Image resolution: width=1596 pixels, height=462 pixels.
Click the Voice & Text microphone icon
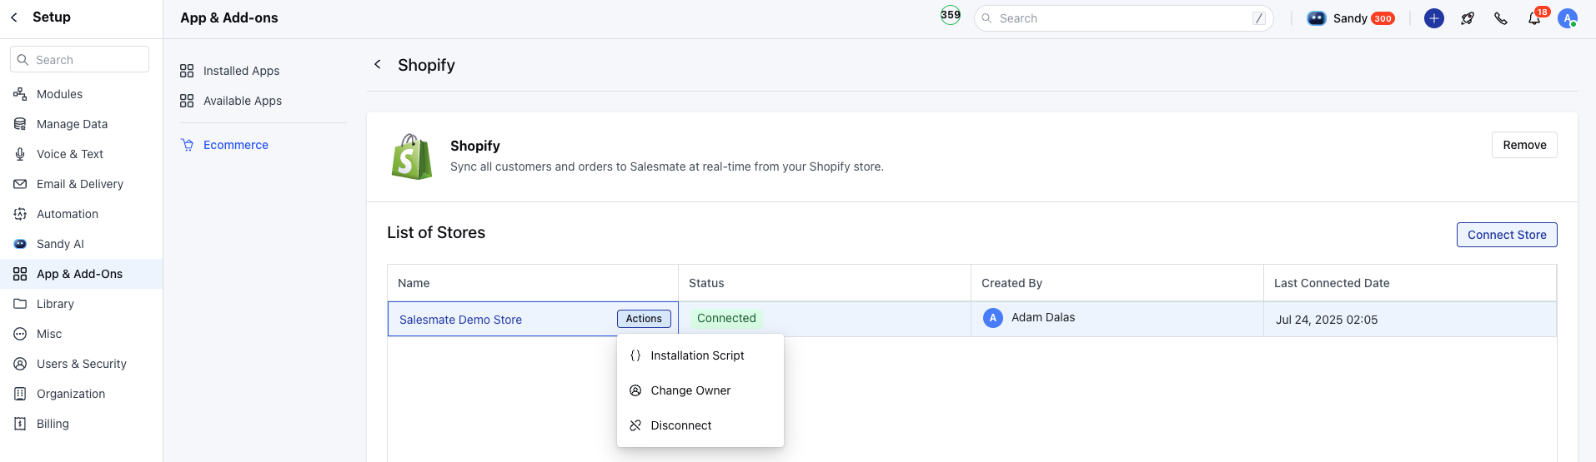20,154
